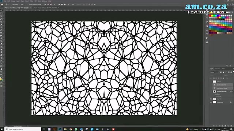Switch to the Paths panel tab
This screenshot has width=234, height=131.
click(x=223, y=69)
